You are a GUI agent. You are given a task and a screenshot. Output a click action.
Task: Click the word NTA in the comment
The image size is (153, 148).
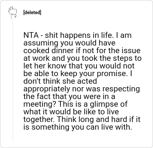31,35
